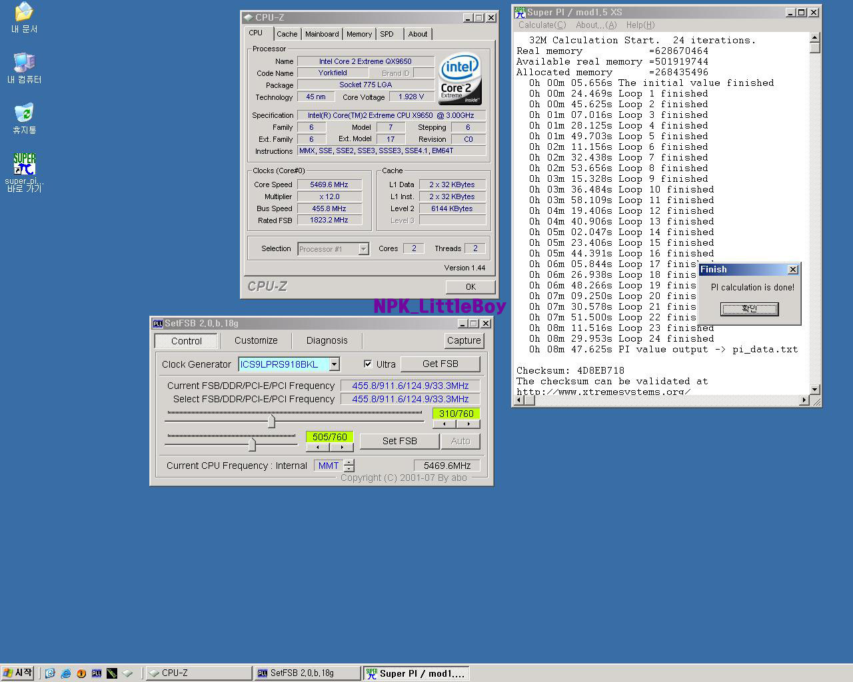Expand the Clock Generator dropdown in SetFSB
Viewport: 853px width, 682px height.
click(x=335, y=364)
